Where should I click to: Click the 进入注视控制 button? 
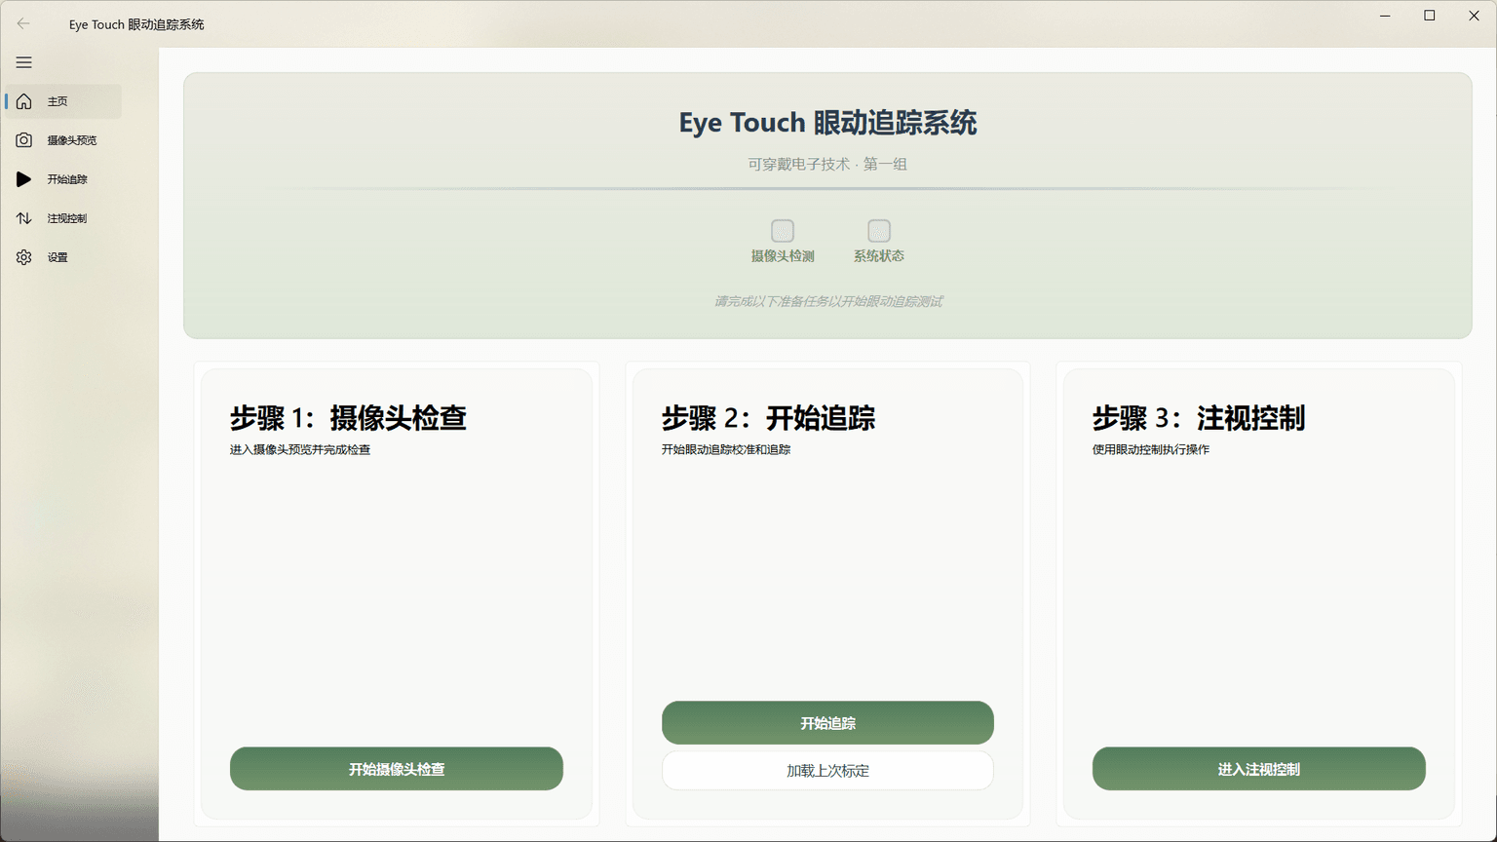point(1259,769)
